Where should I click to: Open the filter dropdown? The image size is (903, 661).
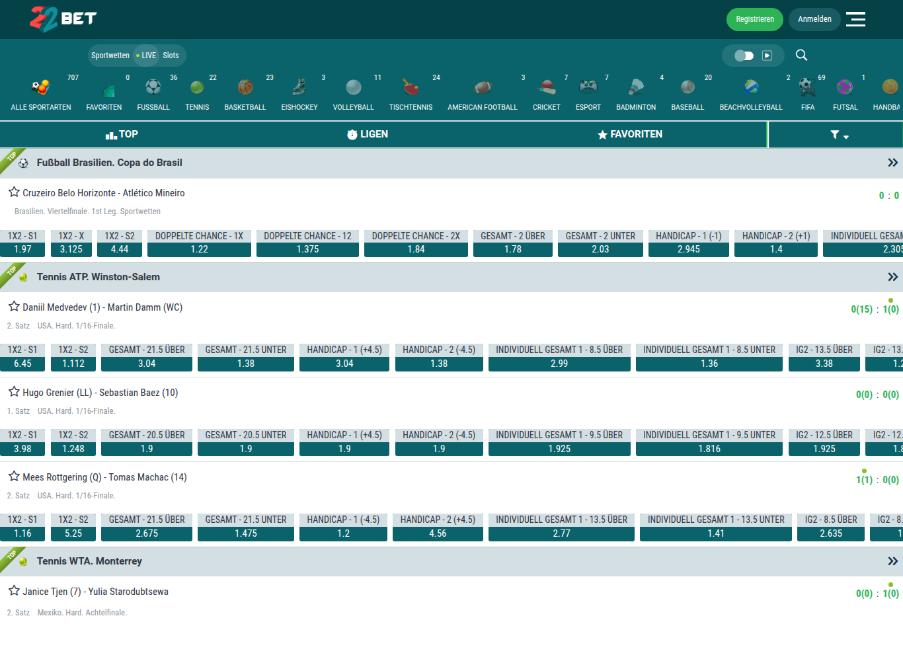(x=840, y=135)
